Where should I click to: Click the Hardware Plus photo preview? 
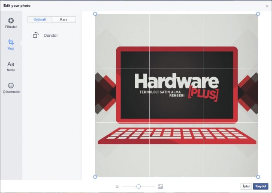pos(177,95)
